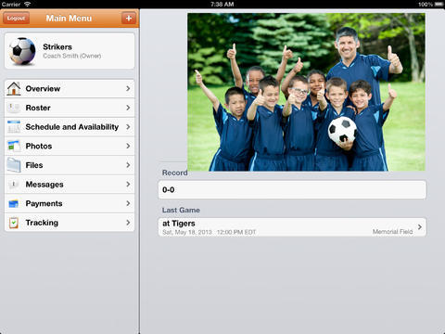
Task: Tap the Main Menu title
Action: tap(69, 19)
